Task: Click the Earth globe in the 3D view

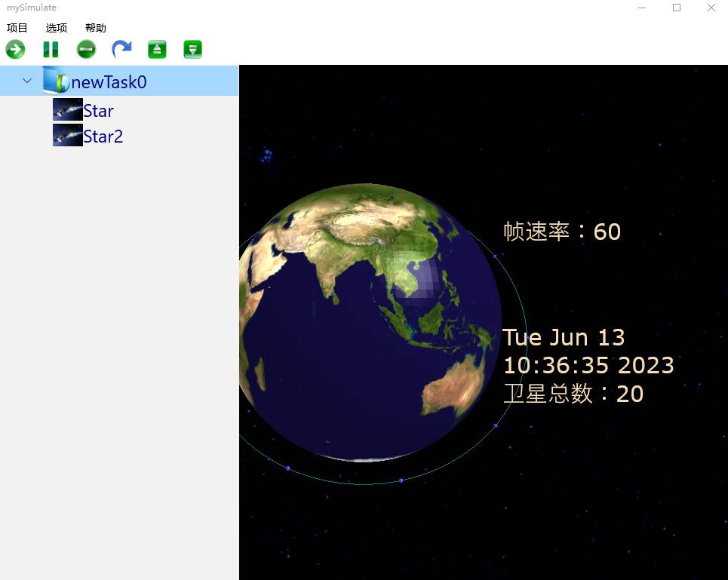Action: [370, 323]
